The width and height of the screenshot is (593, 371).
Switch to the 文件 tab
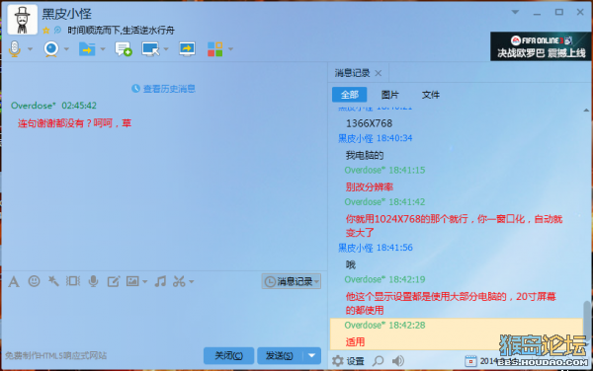(430, 95)
